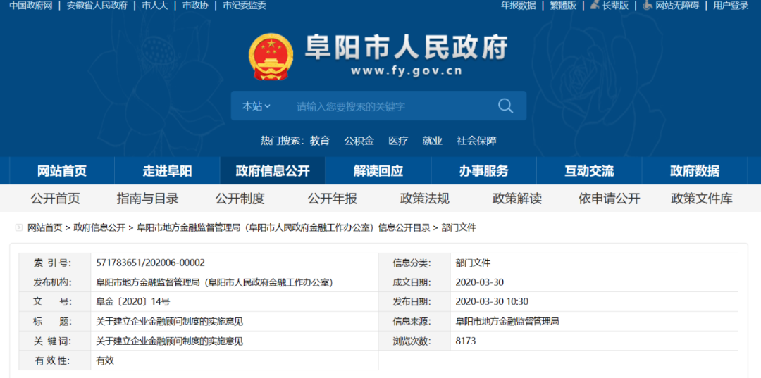This screenshot has width=761, height=378.
Task: Select 政策解读 sub-menu item
Action: 517,199
